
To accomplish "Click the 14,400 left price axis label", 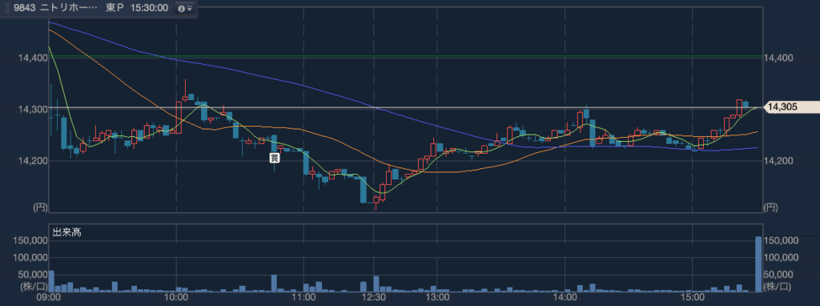I will [33, 58].
